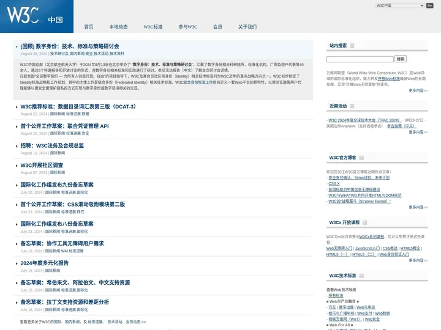Click the 站内搜索 text input field
Viewport: 441px width, 330px height.
click(360, 59)
